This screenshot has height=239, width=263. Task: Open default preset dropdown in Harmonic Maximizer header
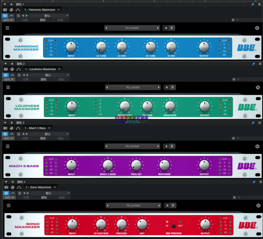(49, 16)
